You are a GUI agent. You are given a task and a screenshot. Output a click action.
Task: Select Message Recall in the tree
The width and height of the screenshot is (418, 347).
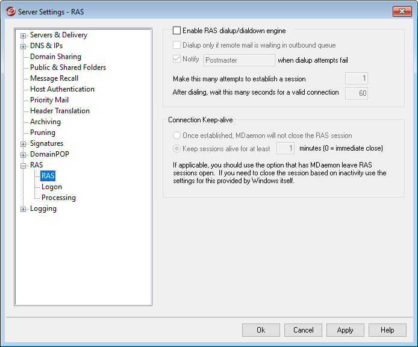54,78
